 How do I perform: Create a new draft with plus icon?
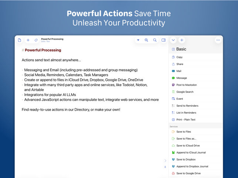(x=28, y=40)
